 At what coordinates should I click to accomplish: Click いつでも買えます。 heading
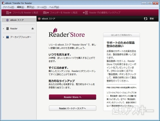(x=60, y=54)
